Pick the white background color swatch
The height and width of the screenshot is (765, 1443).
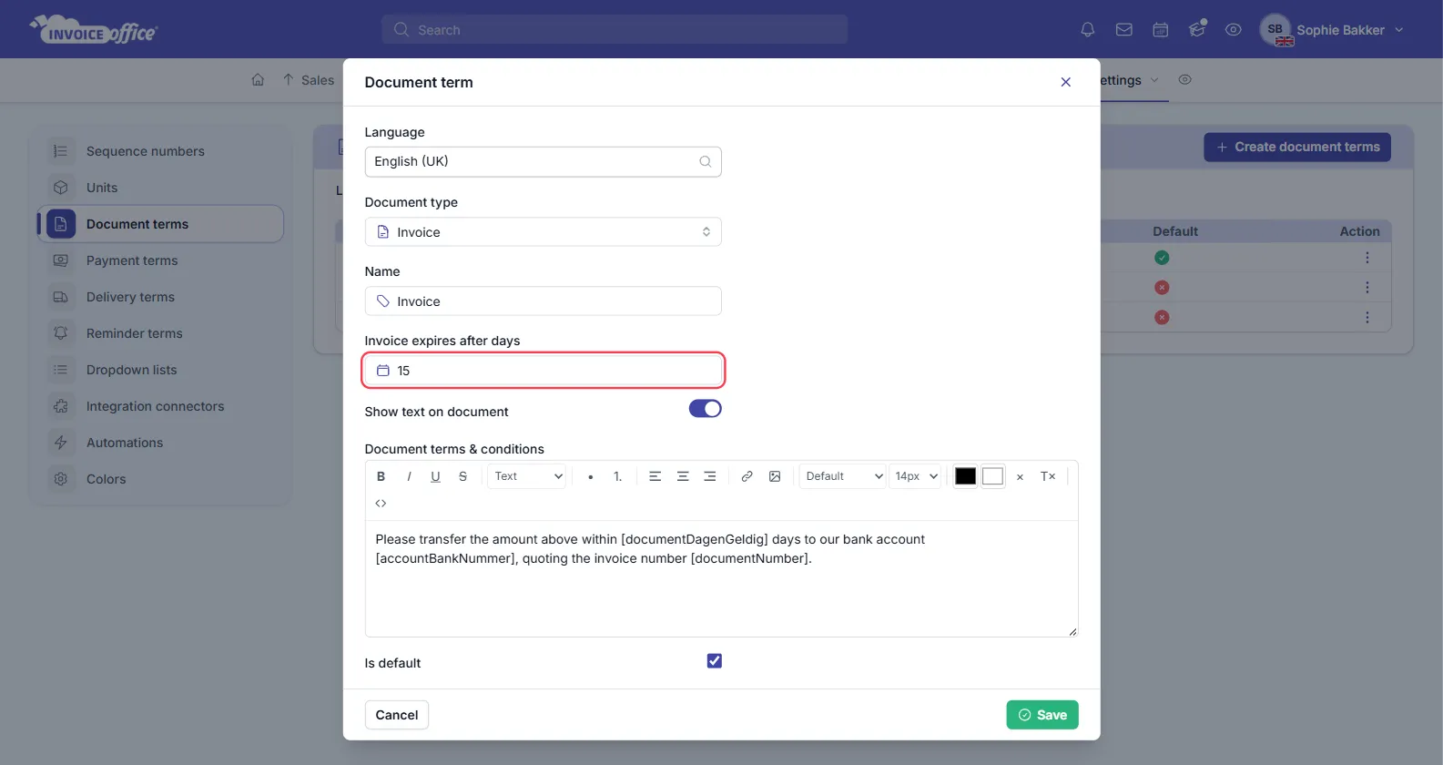[x=993, y=476]
